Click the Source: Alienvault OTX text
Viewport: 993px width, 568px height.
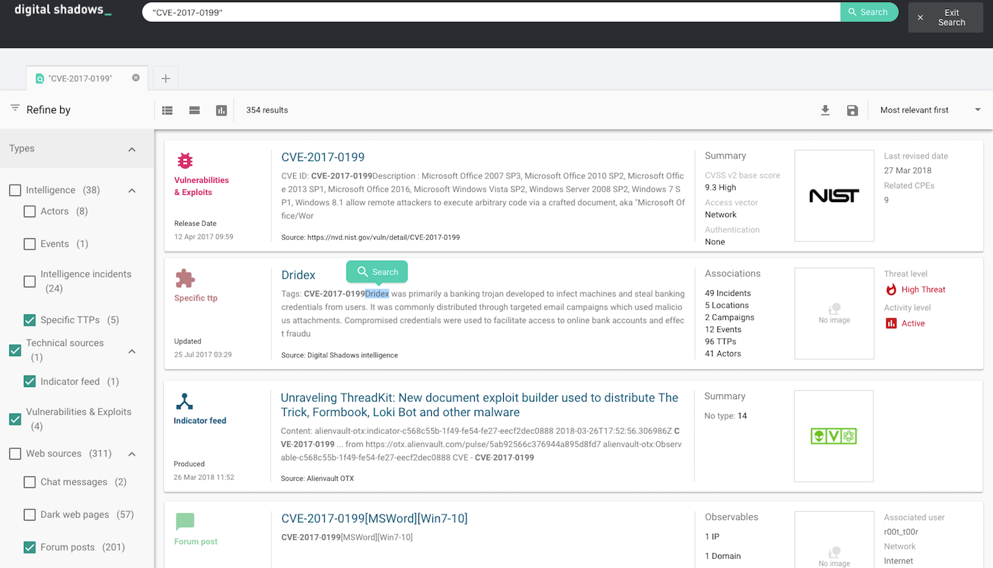317,478
